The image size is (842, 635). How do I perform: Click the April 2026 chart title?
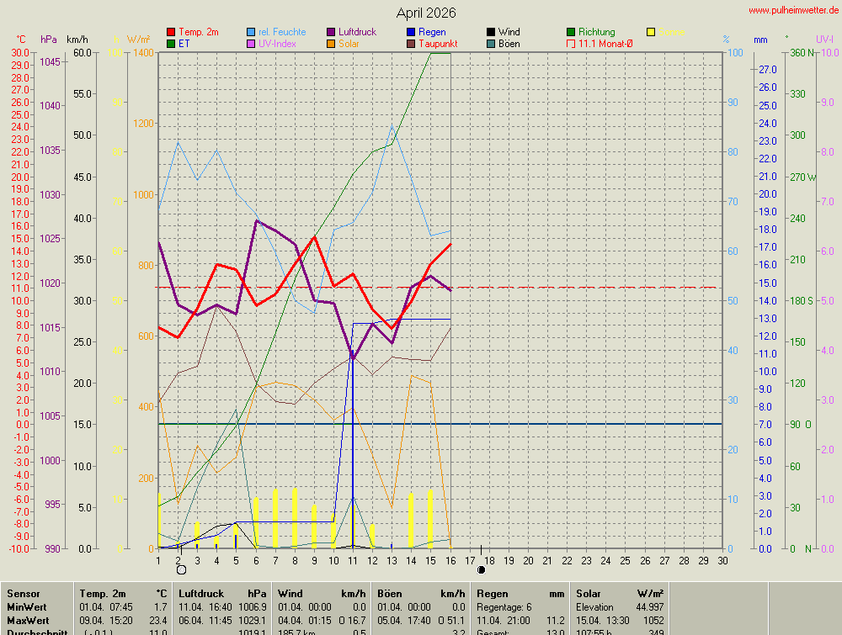(x=426, y=13)
